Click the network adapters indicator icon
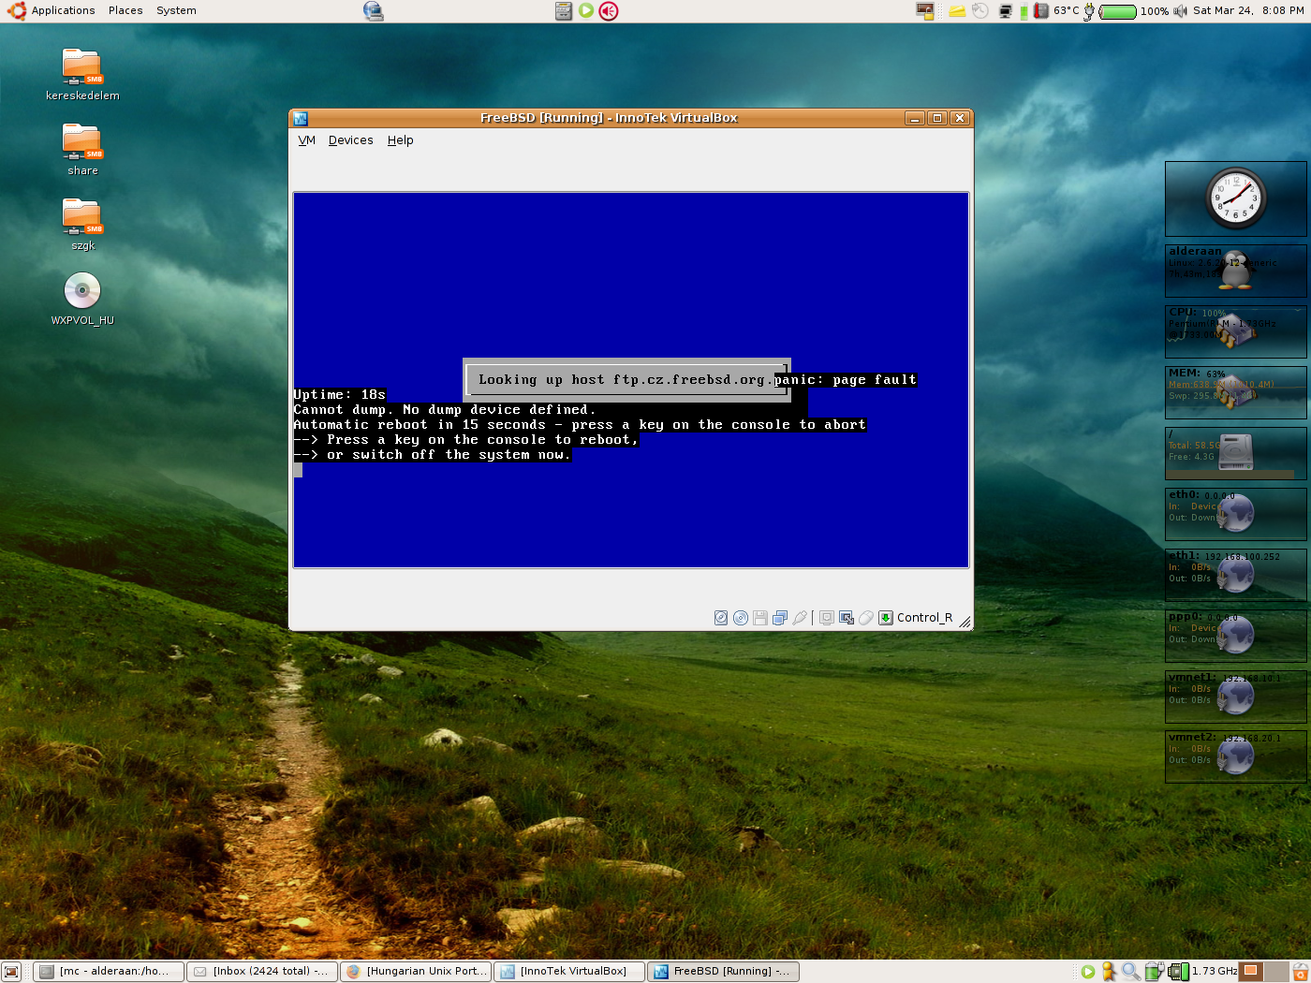Image resolution: width=1311 pixels, height=983 pixels. coord(780,618)
